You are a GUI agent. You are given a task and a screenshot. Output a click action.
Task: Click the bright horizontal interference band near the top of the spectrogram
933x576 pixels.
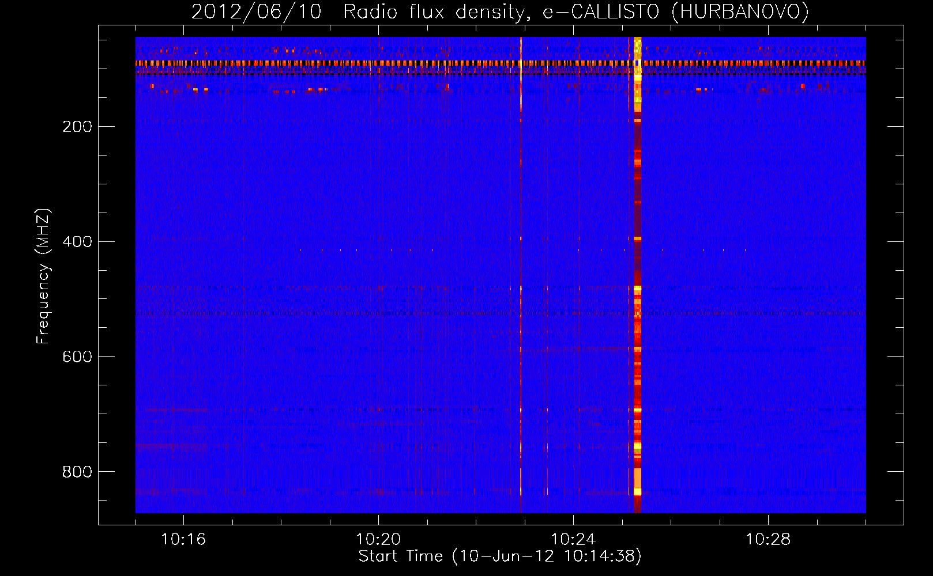tap(501, 63)
